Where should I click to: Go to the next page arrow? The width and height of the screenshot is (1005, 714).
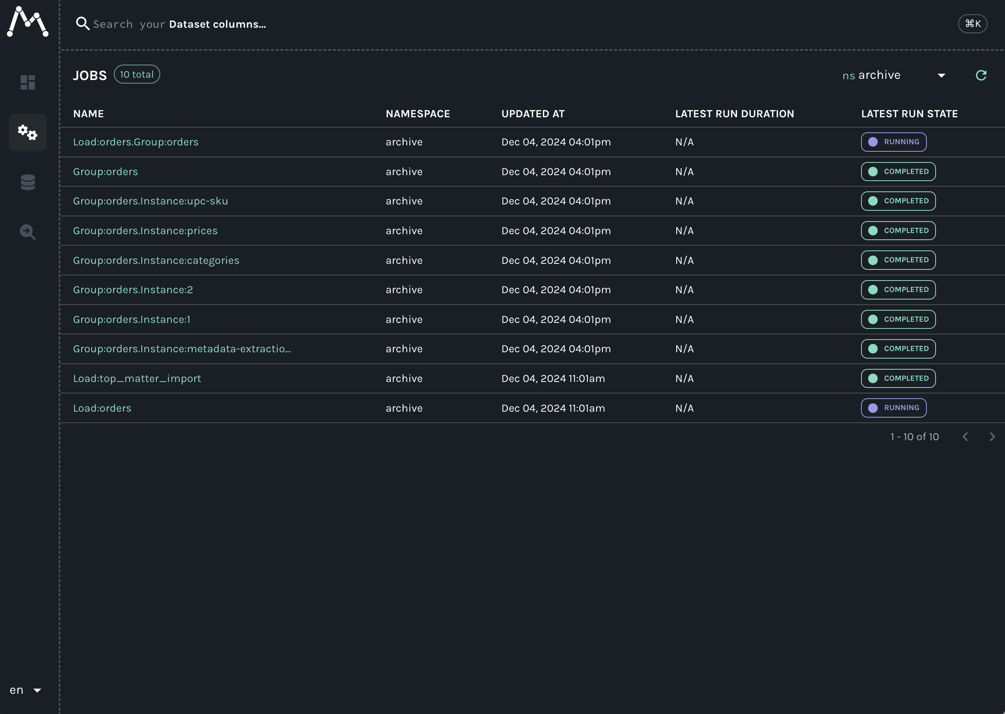point(992,437)
